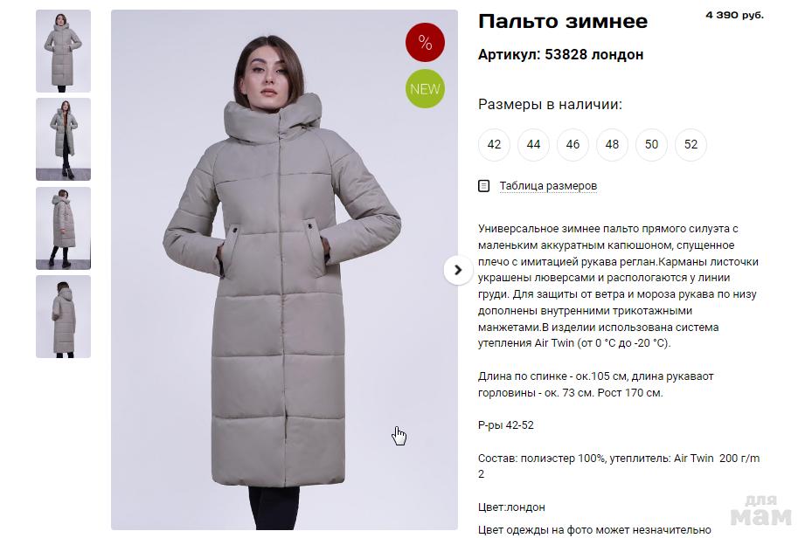Click the для мам watermark logo

760,510
